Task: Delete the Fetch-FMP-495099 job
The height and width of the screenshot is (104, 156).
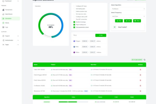Action: (x=141, y=69)
